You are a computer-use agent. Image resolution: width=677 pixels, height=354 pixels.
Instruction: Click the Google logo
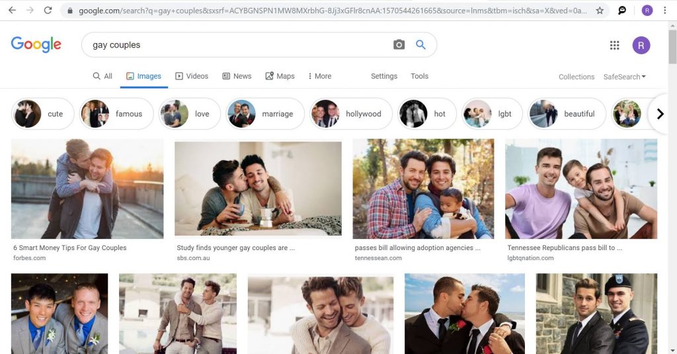click(x=36, y=45)
